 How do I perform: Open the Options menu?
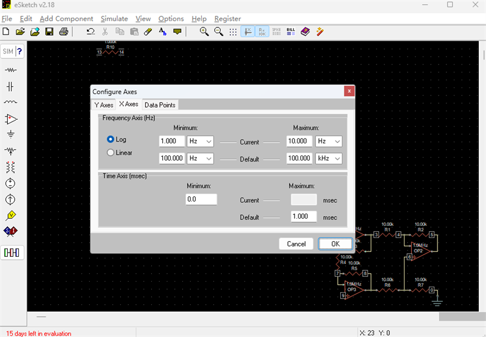pos(171,19)
